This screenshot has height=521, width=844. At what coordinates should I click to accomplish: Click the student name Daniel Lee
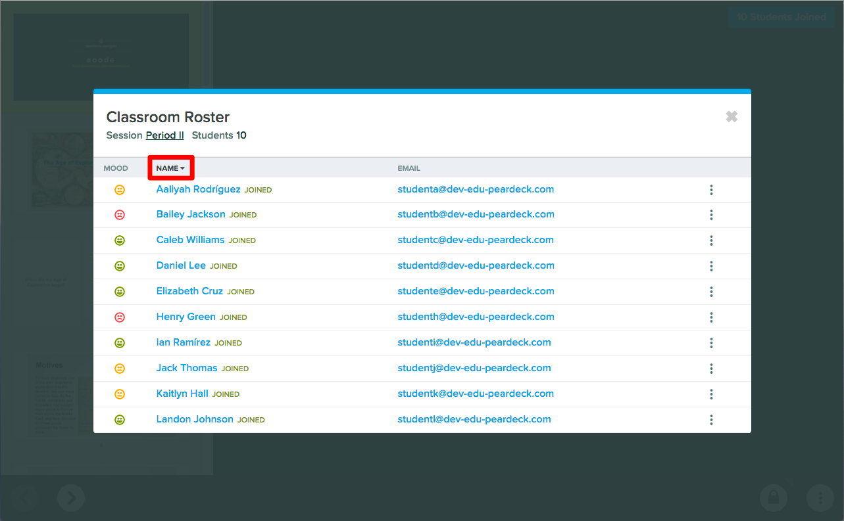(181, 265)
